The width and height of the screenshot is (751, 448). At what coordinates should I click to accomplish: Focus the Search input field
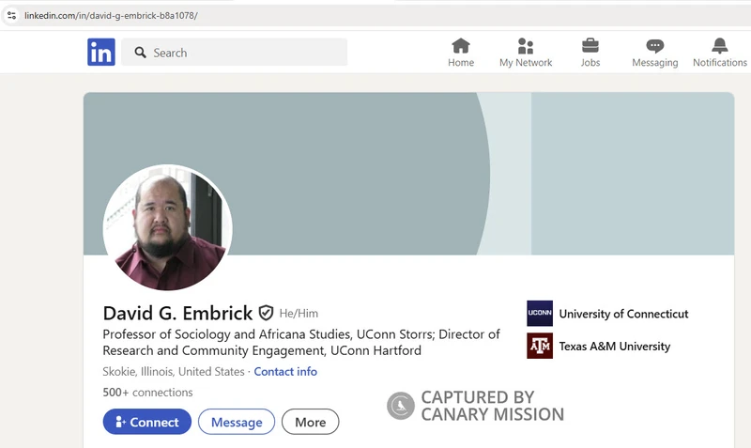pyautogui.click(x=234, y=53)
